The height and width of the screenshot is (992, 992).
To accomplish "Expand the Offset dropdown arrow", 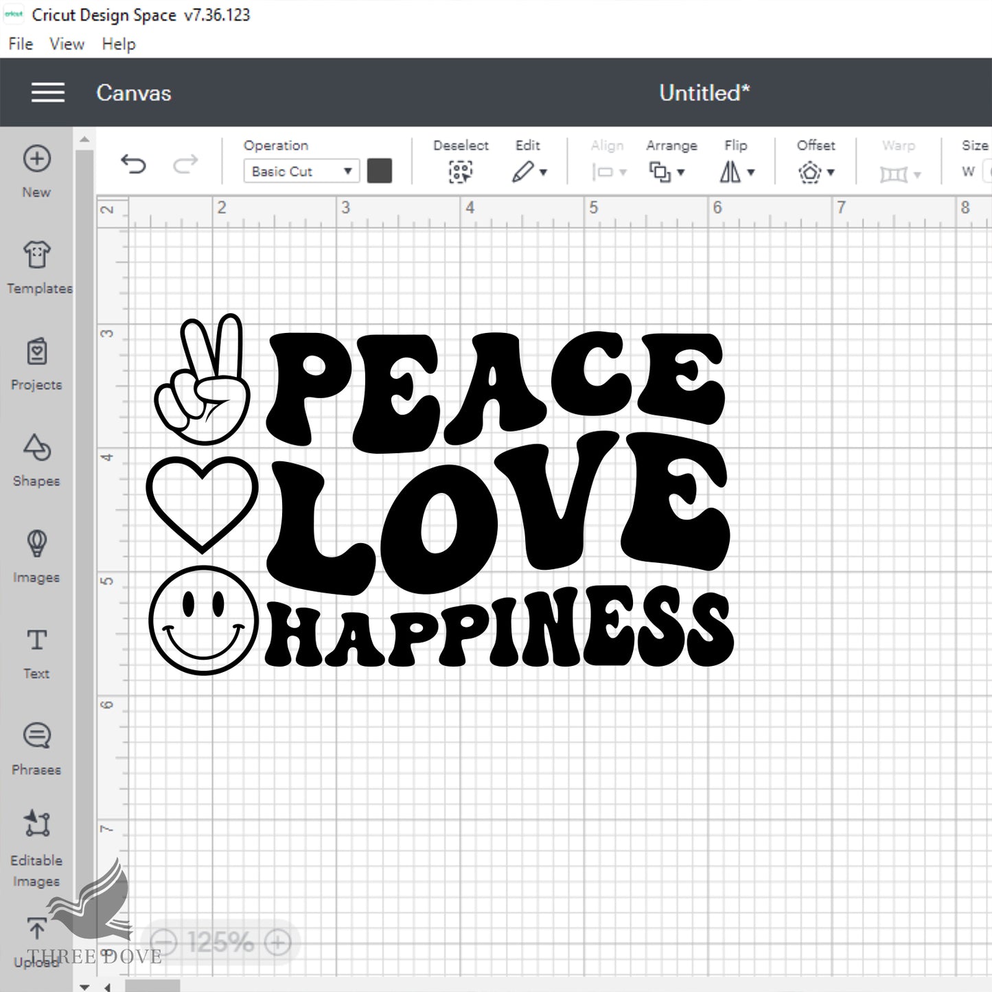I will tap(831, 172).
